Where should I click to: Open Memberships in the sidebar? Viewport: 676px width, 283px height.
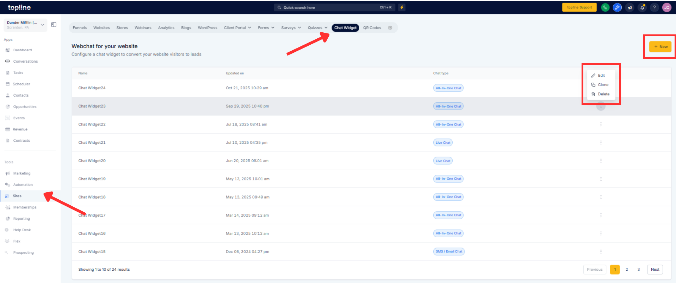click(x=25, y=207)
